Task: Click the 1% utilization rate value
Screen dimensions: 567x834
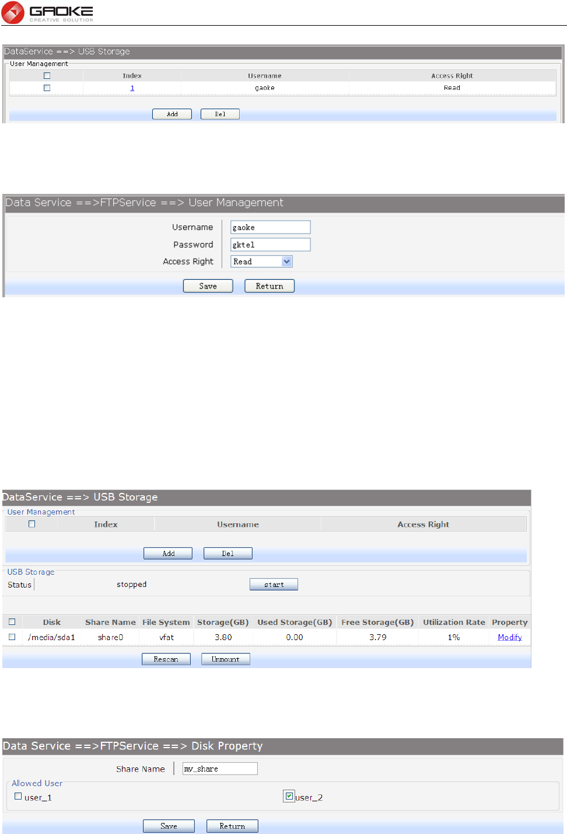Action: coord(454,637)
